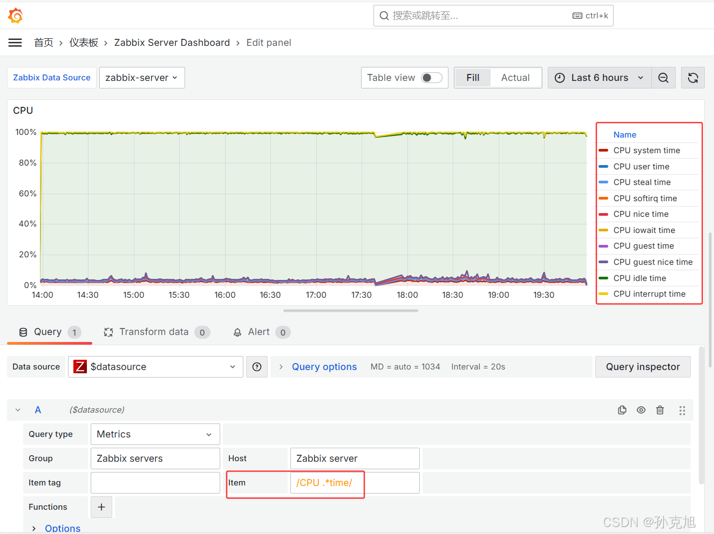This screenshot has width=714, height=534.
Task: Click the Item tag input field
Action: [155, 483]
